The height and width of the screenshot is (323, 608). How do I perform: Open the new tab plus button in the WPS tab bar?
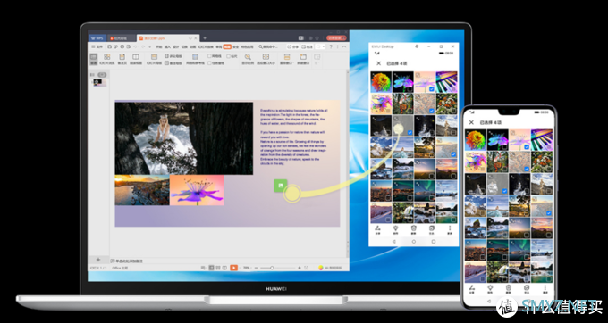[205, 37]
